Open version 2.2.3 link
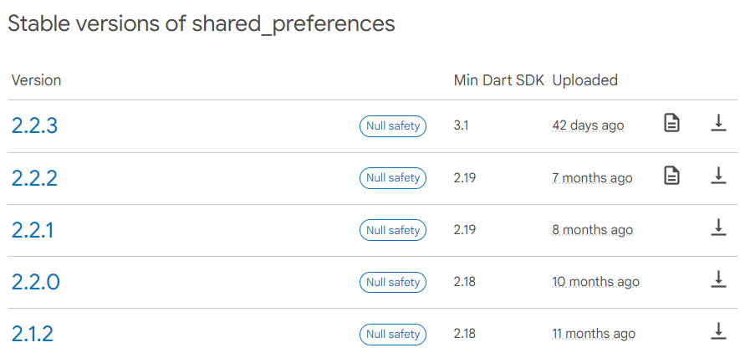740x358 pixels. (34, 126)
